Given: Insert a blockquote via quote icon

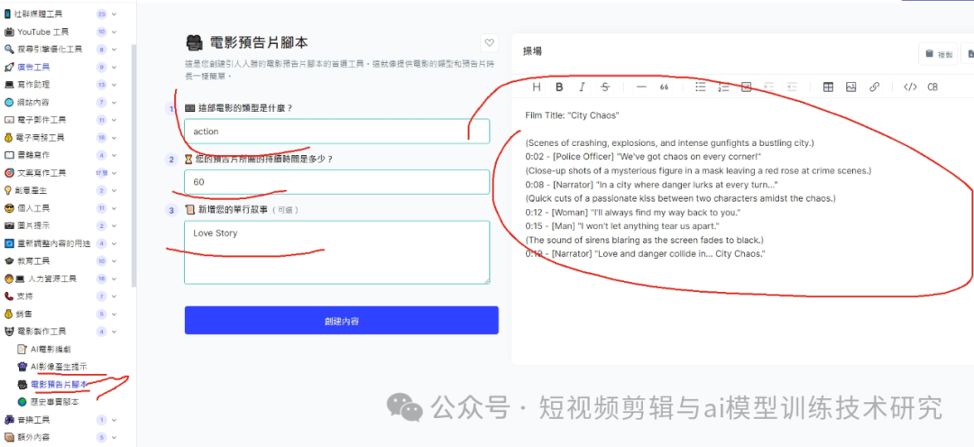Looking at the screenshot, I should coord(664,87).
